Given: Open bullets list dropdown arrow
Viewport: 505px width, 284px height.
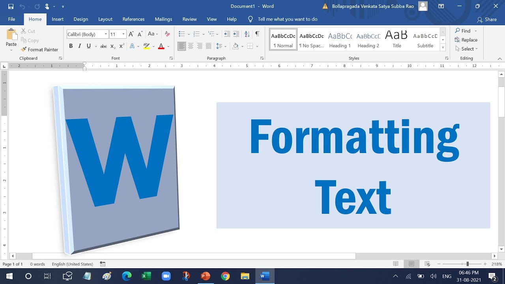Looking at the screenshot, I should pyautogui.click(x=189, y=34).
